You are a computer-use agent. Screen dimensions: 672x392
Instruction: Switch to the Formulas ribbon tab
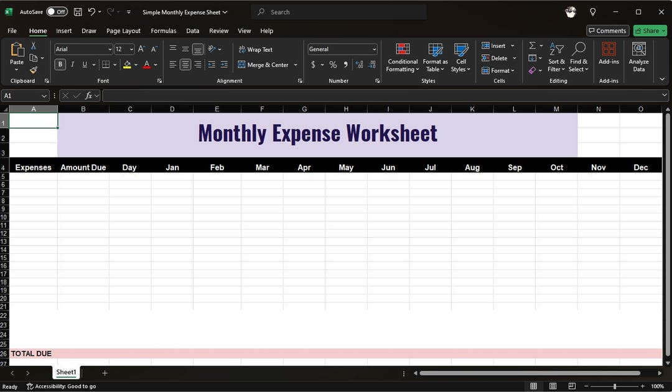coord(164,30)
